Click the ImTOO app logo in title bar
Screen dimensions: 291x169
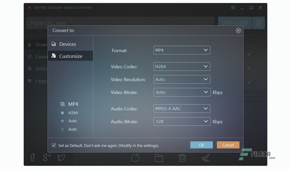click(29, 7)
